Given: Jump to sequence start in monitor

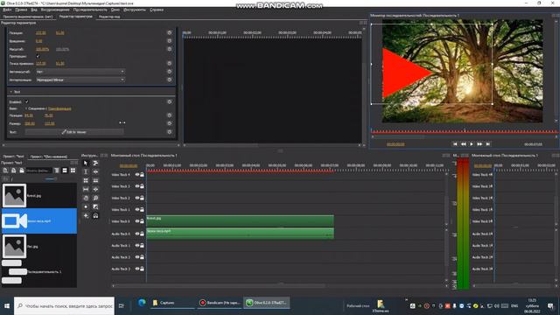Looking at the screenshot, I should (455, 143).
